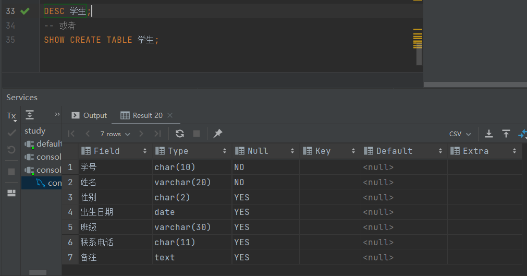Click the Services tree horizontal scrollbar
The height and width of the screenshot is (276, 527).
tap(38, 272)
